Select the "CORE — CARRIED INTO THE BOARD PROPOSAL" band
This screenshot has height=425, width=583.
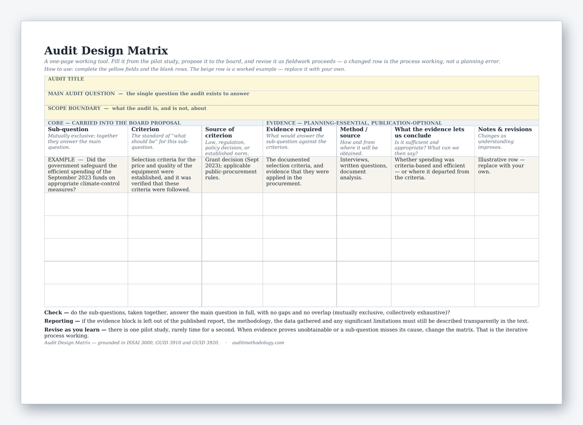coord(154,123)
